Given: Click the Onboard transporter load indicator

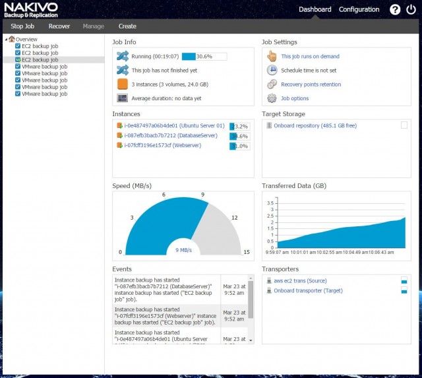Looking at the screenshot, I should [404, 290].
